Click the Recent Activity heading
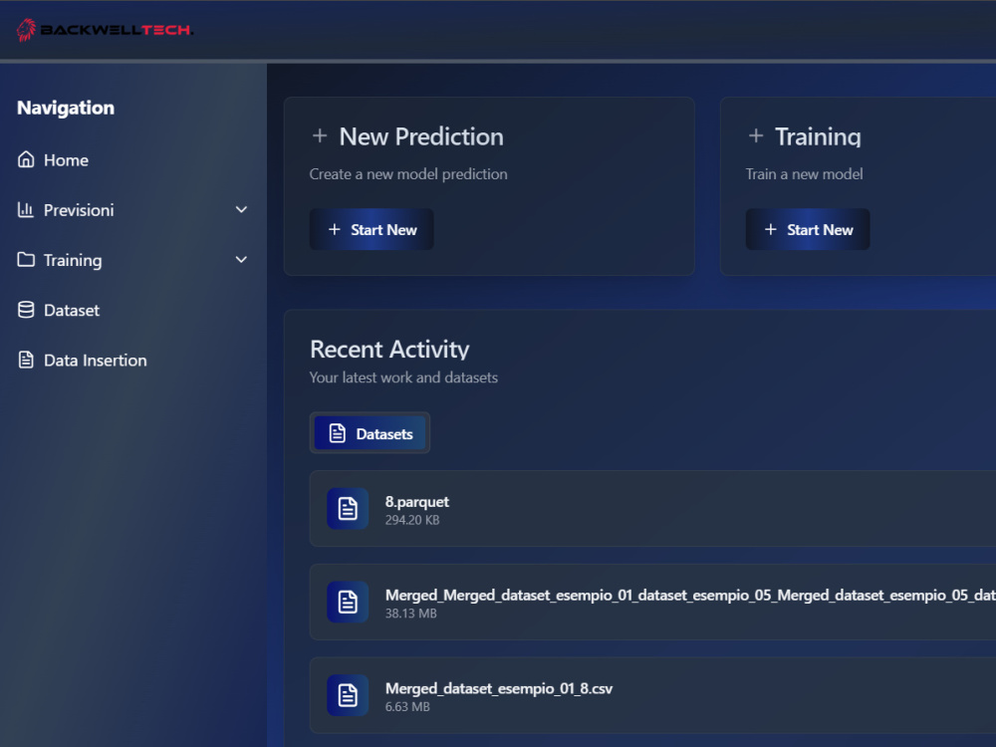996x747 pixels. pyautogui.click(x=389, y=350)
